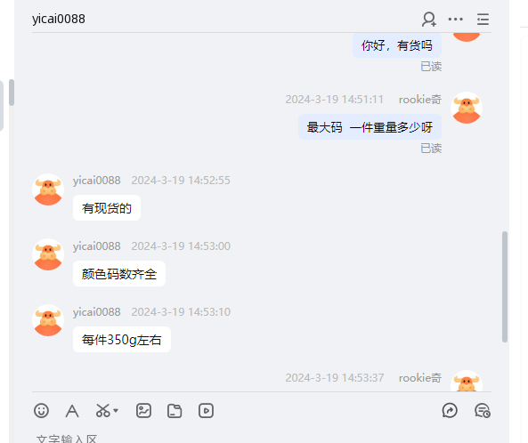Toggle the side panel list icon
The height and width of the screenshot is (443, 528).
[x=483, y=20]
